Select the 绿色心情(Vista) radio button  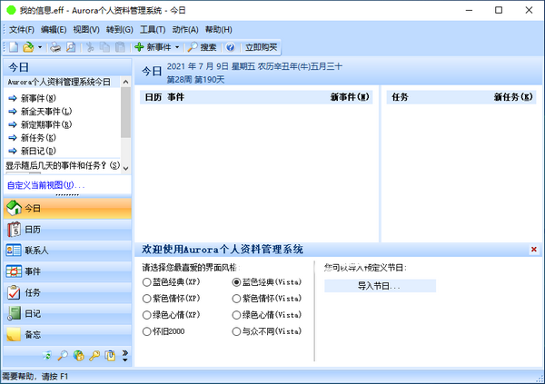[236, 315]
